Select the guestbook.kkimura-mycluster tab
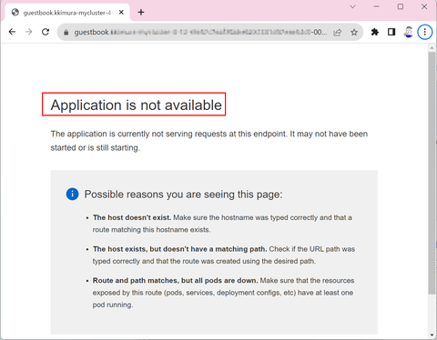 [67, 13]
